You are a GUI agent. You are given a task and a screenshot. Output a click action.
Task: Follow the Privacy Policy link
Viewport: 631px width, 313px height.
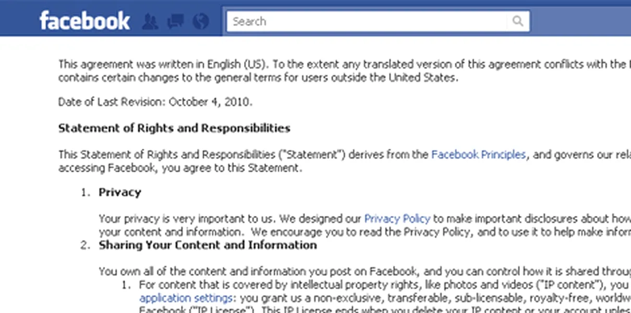click(397, 219)
